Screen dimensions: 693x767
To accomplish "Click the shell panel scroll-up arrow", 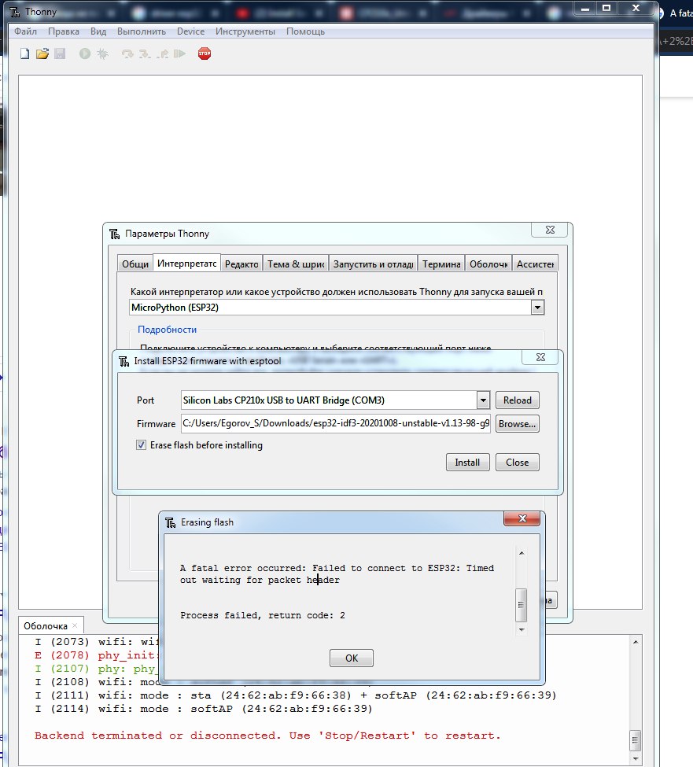I will tap(636, 641).
